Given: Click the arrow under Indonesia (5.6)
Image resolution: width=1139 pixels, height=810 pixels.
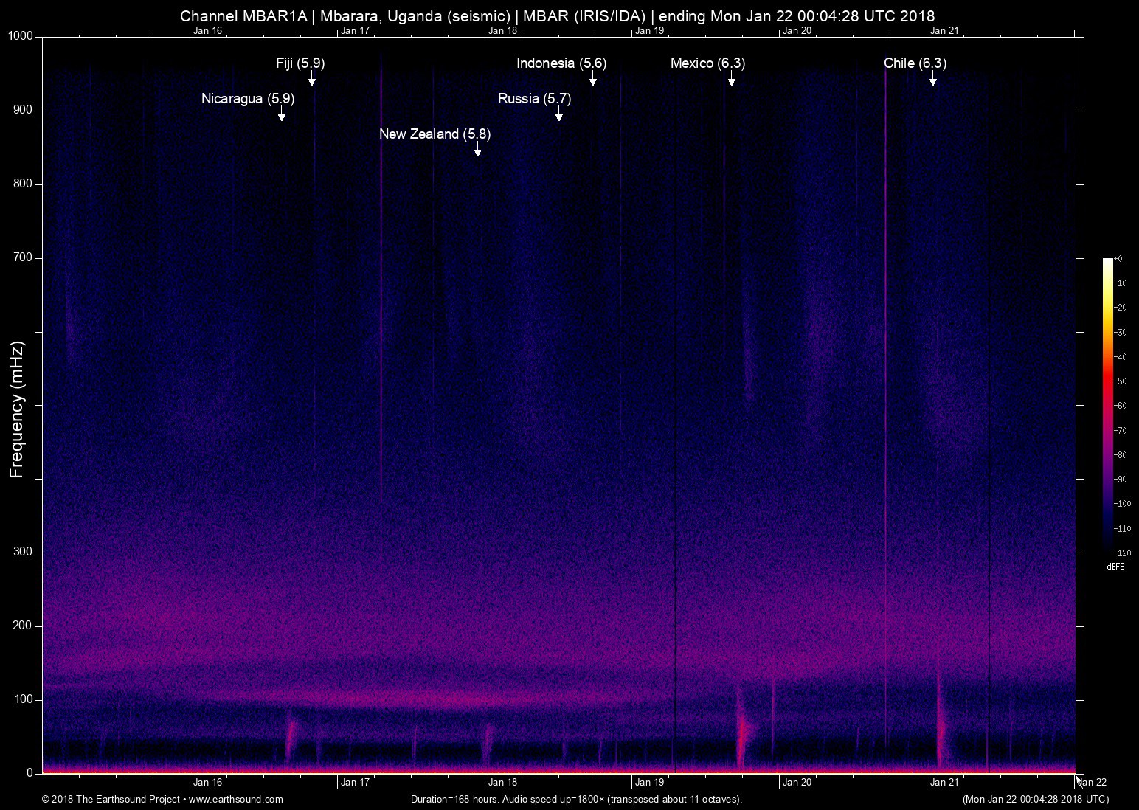Looking at the screenshot, I should pos(592,80).
